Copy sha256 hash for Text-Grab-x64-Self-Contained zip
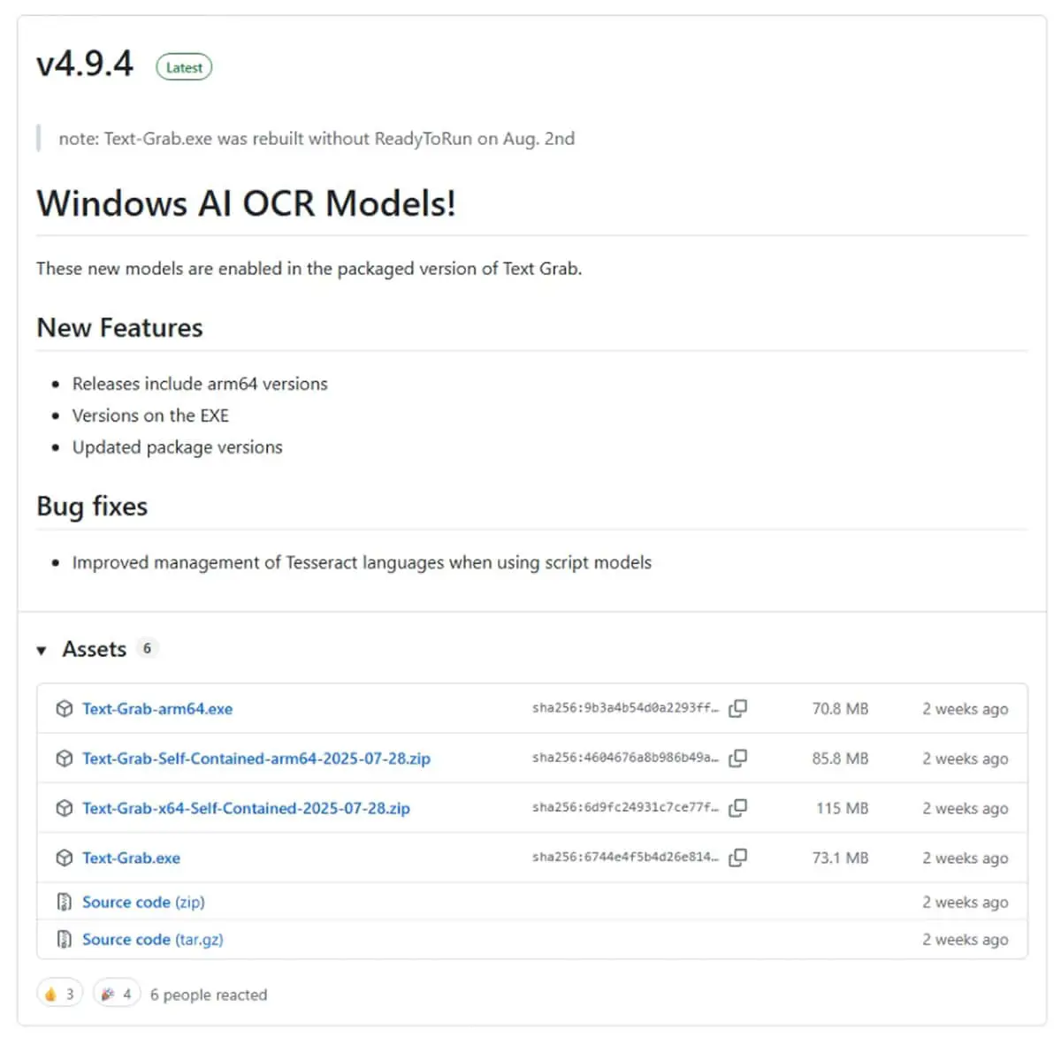 737,807
